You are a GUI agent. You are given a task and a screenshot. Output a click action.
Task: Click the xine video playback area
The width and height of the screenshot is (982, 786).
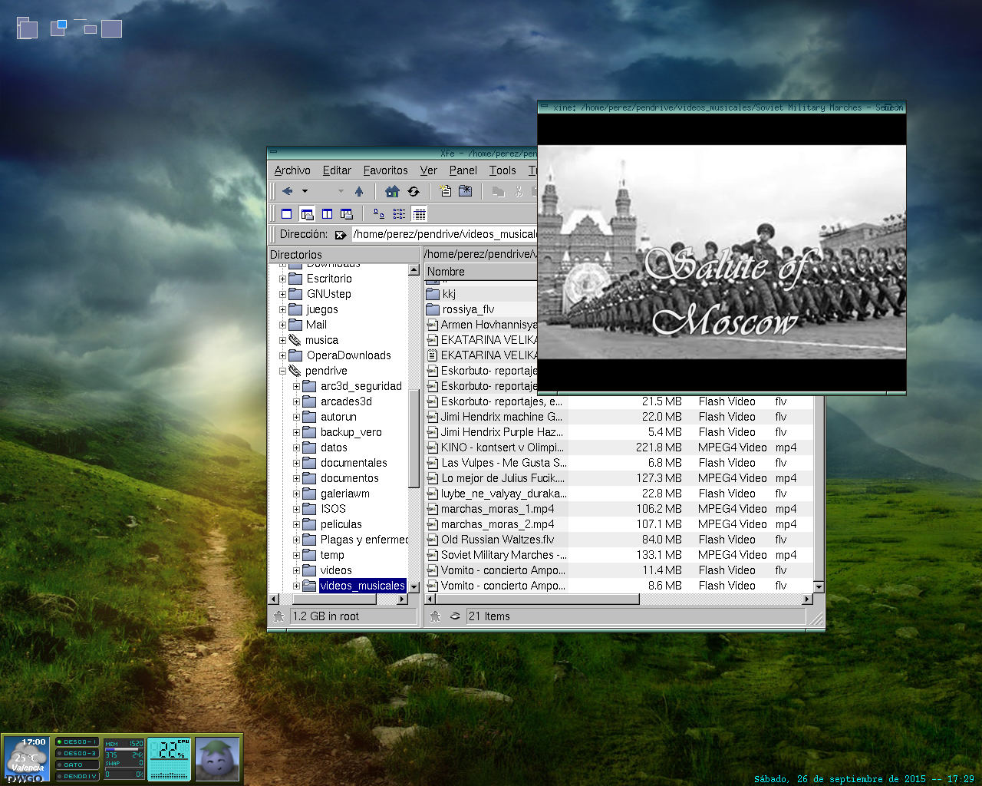click(722, 253)
